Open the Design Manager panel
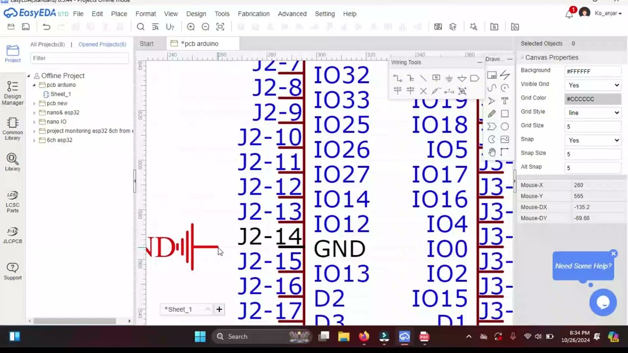 [x=13, y=93]
